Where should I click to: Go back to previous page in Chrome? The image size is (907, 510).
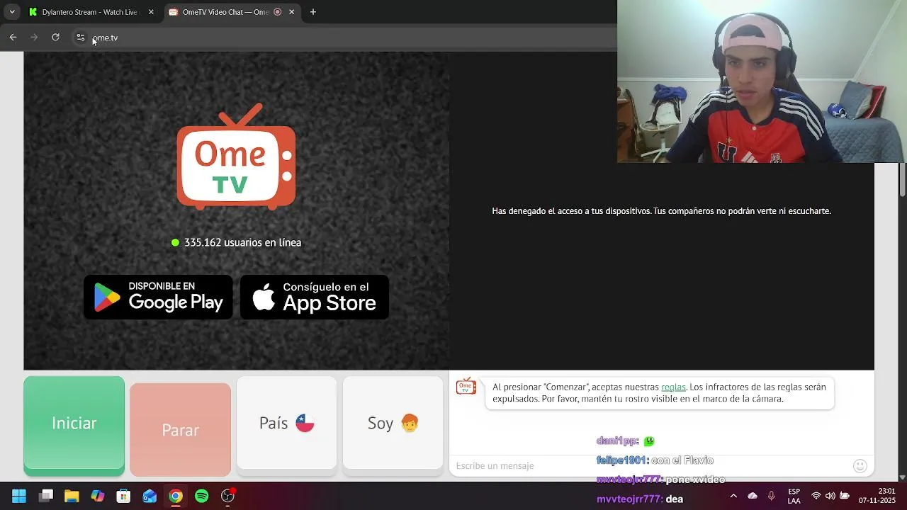tap(13, 38)
